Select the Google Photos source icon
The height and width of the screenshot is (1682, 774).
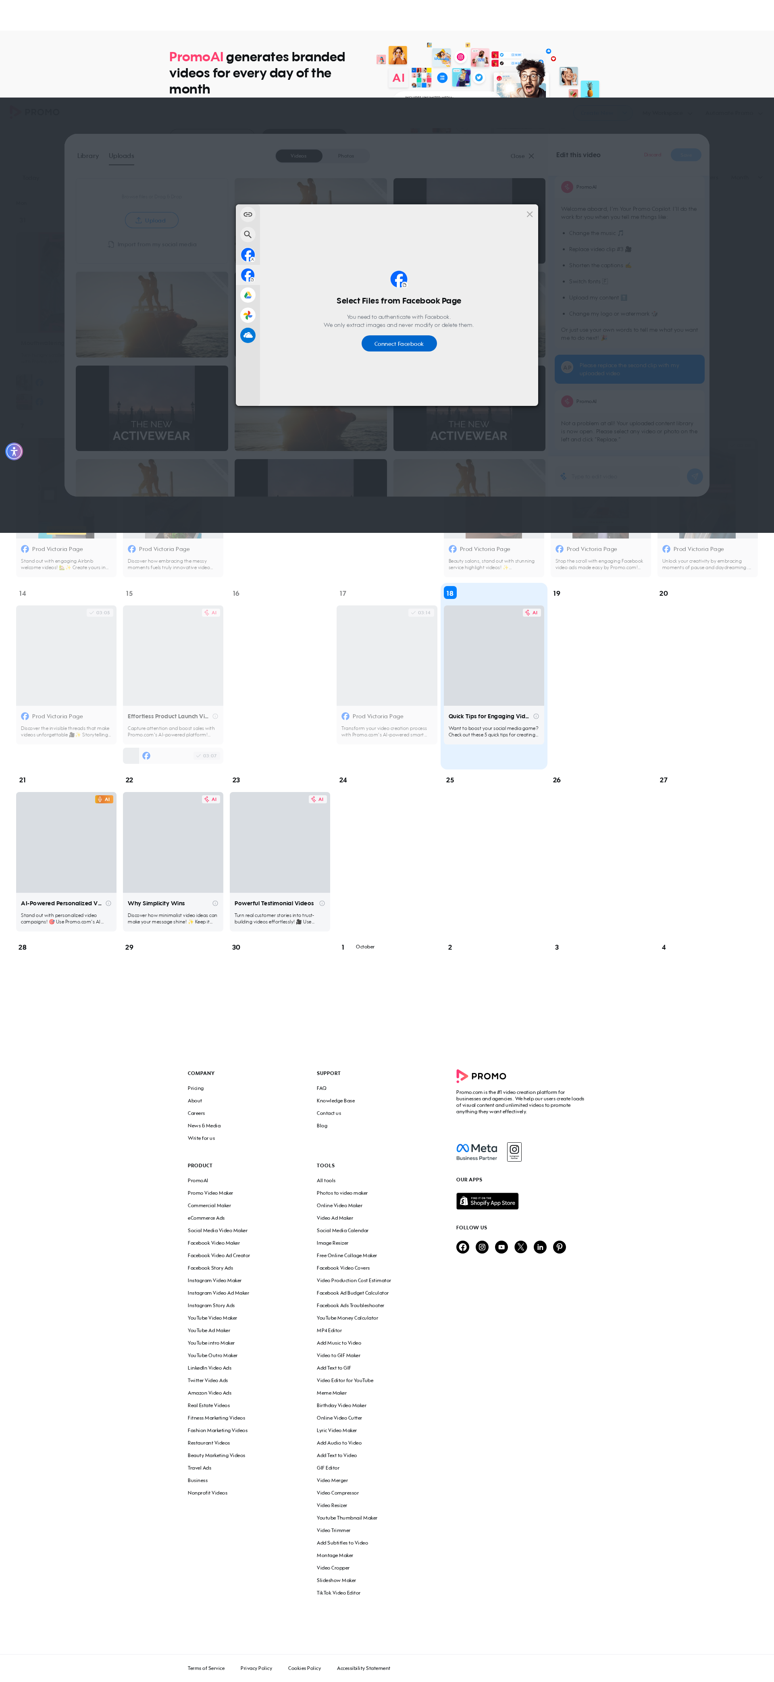click(248, 315)
